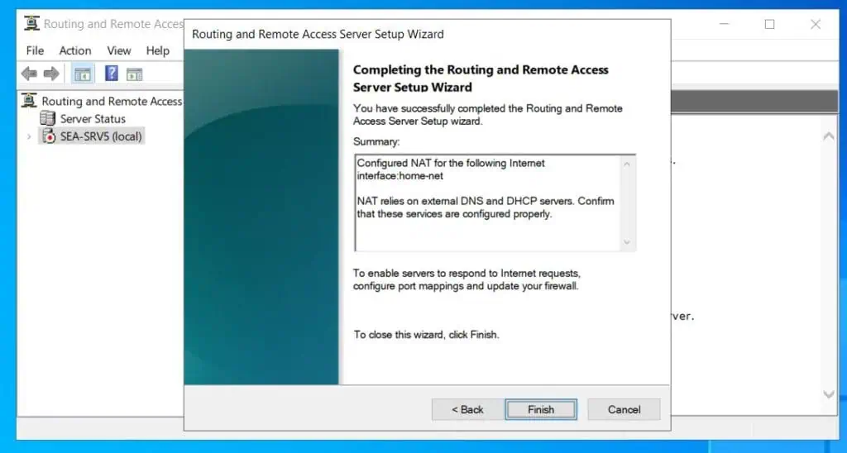Click the Back arrow toolbar icon
The image size is (847, 453).
(29, 74)
